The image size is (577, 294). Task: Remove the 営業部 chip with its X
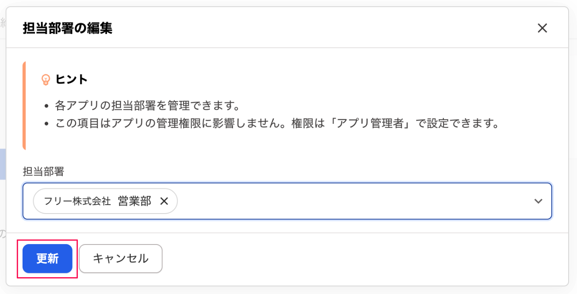point(164,201)
